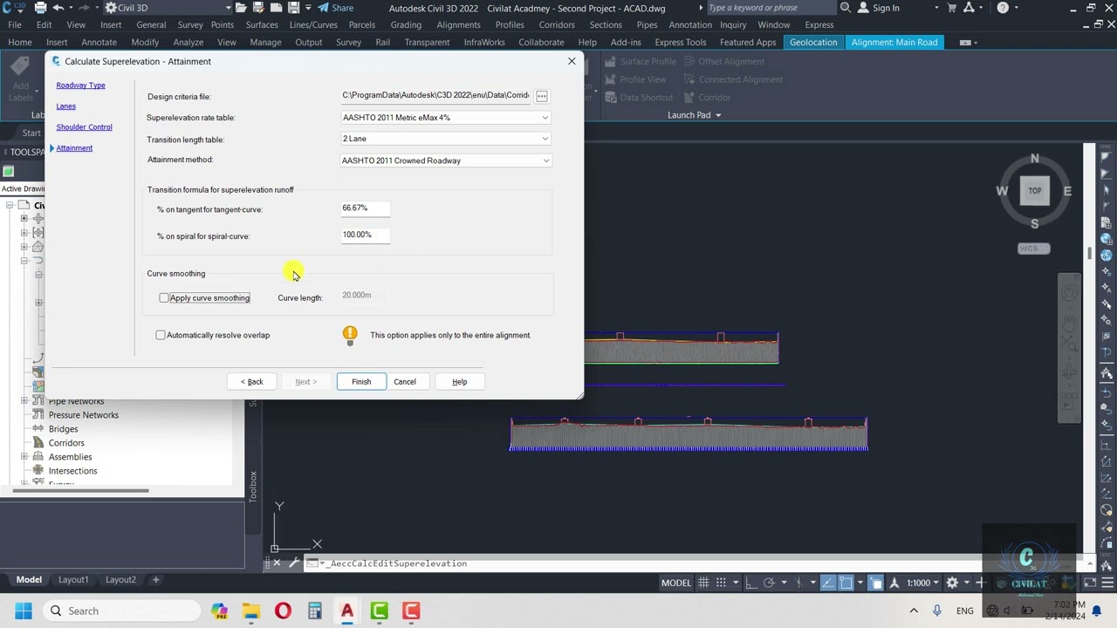Open the Superelevation rate table dropdown

coord(545,118)
